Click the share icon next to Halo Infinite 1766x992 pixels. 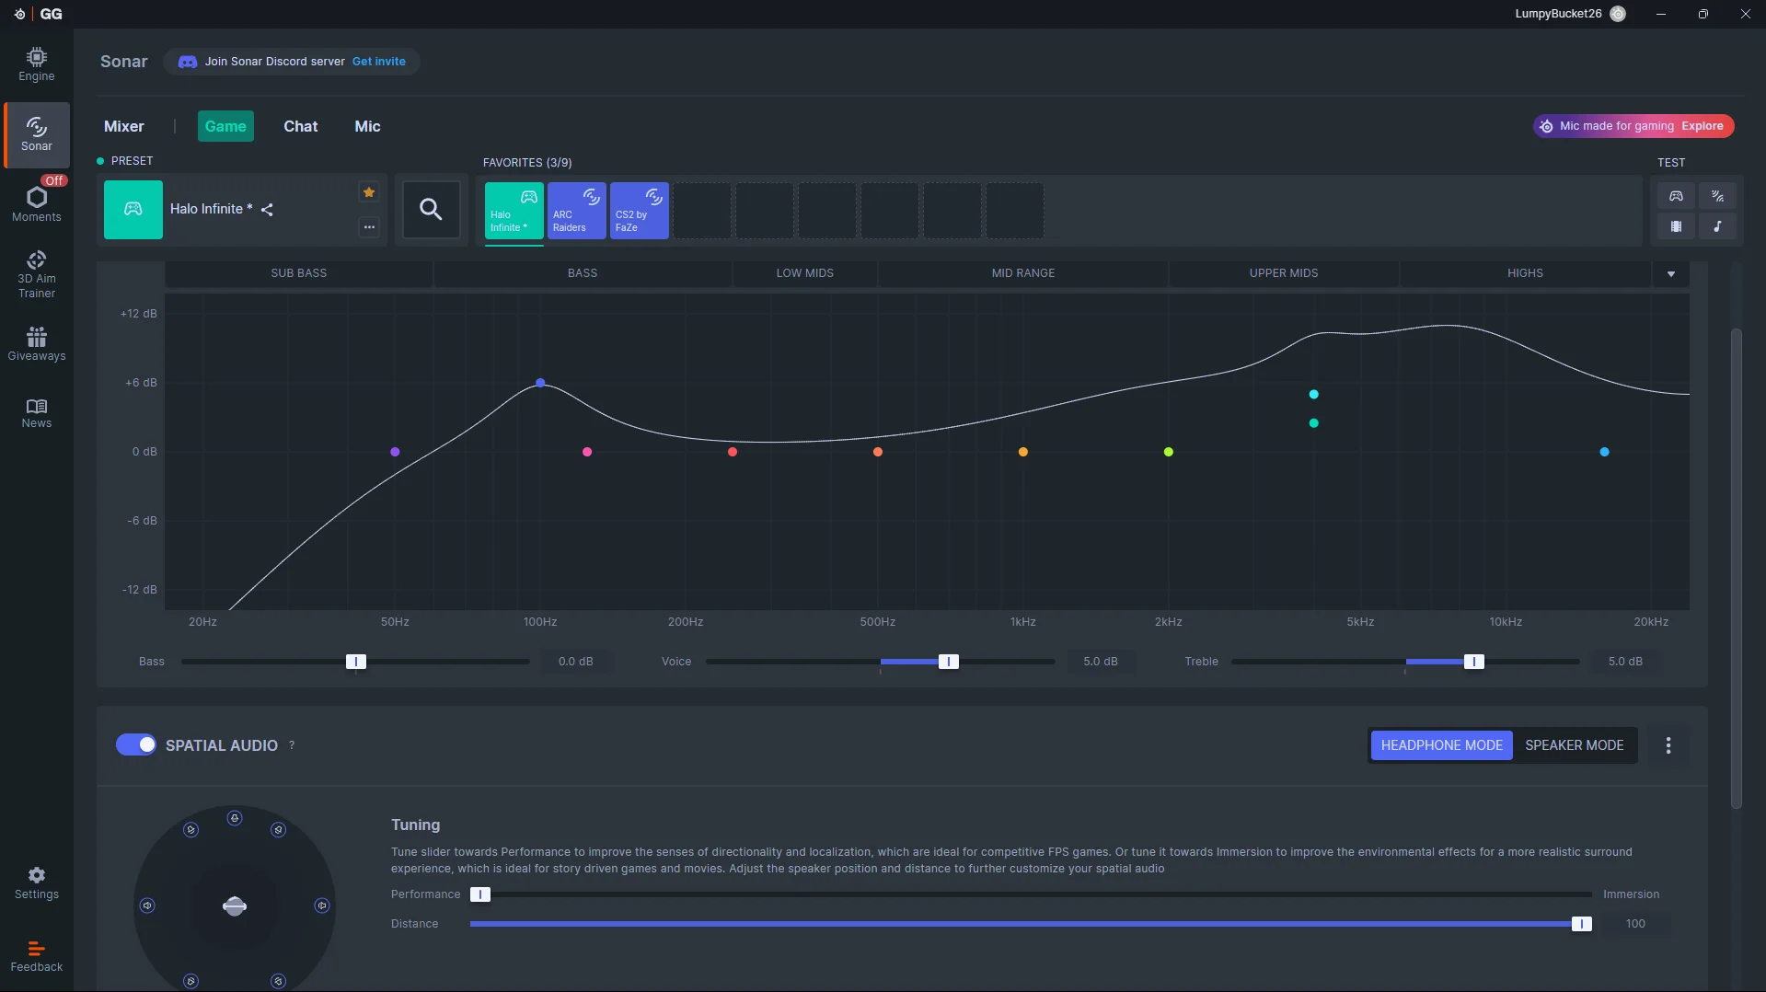tap(267, 210)
